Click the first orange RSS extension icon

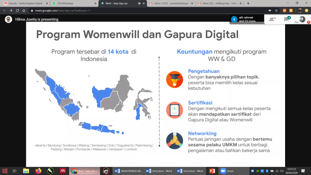tap(284, 11)
